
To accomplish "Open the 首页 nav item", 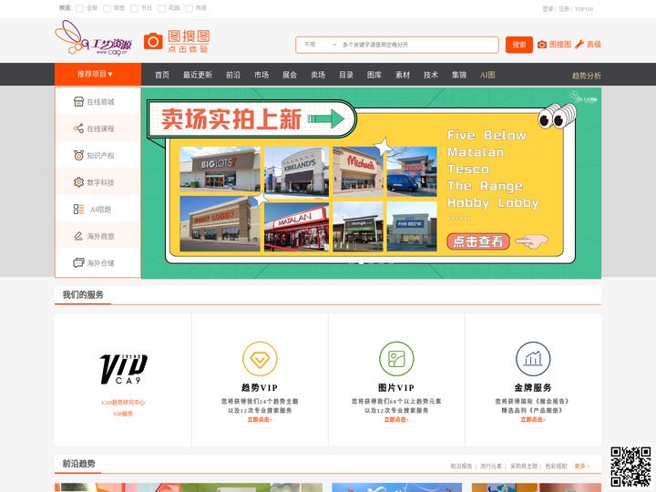I will pos(162,75).
